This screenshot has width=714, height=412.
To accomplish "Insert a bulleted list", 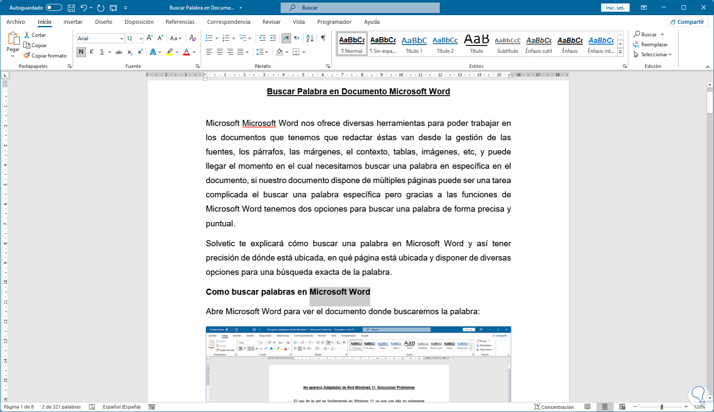I will tap(209, 38).
